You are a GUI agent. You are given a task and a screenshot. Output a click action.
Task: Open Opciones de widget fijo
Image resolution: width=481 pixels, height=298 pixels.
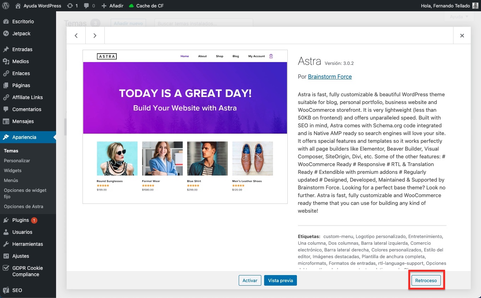pos(25,193)
